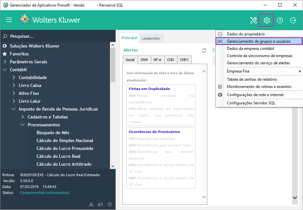Click the icon beside Cálculo do Lucro Real

click(31, 156)
